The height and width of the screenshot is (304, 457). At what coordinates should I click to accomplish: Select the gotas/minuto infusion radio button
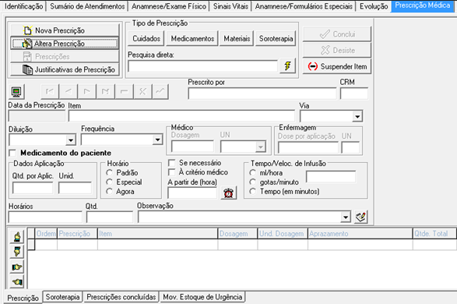pos(253,182)
